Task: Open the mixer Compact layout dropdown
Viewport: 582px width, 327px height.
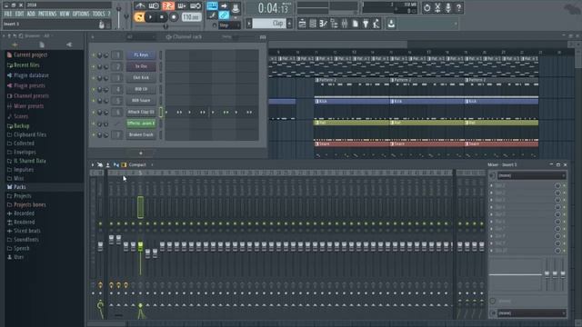Action: pyautogui.click(x=137, y=164)
